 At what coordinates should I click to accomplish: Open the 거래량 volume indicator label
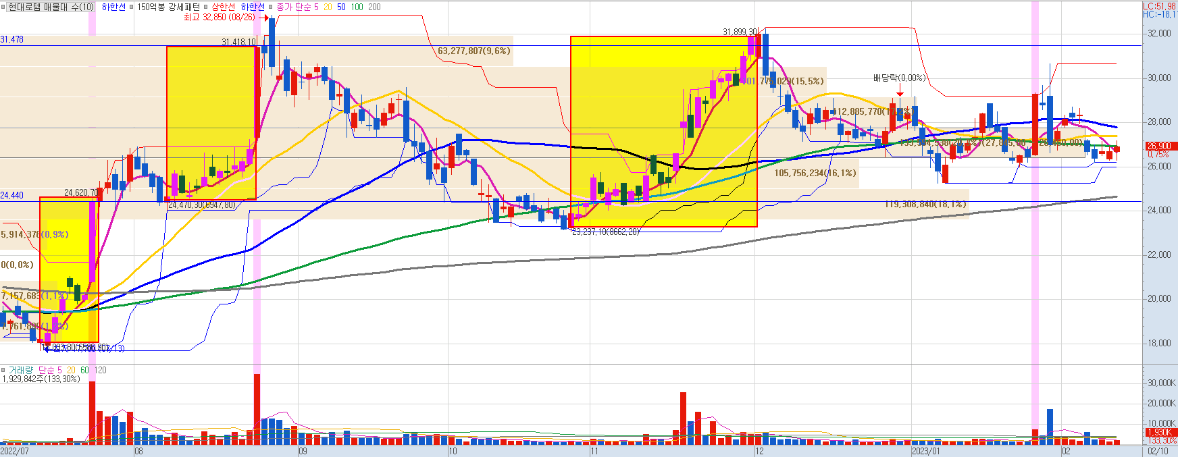click(x=20, y=370)
